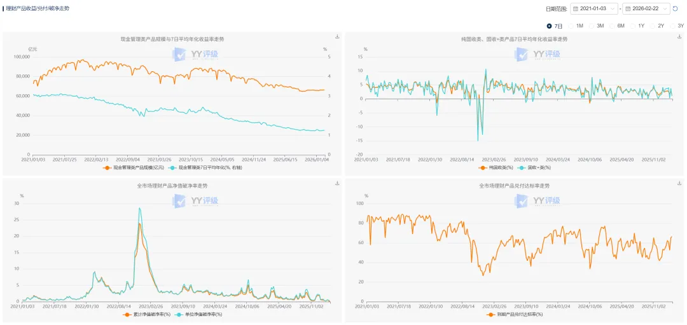Click 亿元 axis unit label
The width and height of the screenshot is (687, 325).
[33, 49]
